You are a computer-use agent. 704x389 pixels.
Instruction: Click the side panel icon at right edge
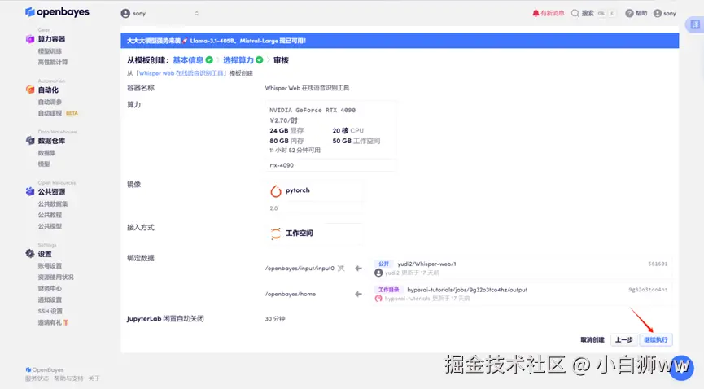(x=695, y=24)
